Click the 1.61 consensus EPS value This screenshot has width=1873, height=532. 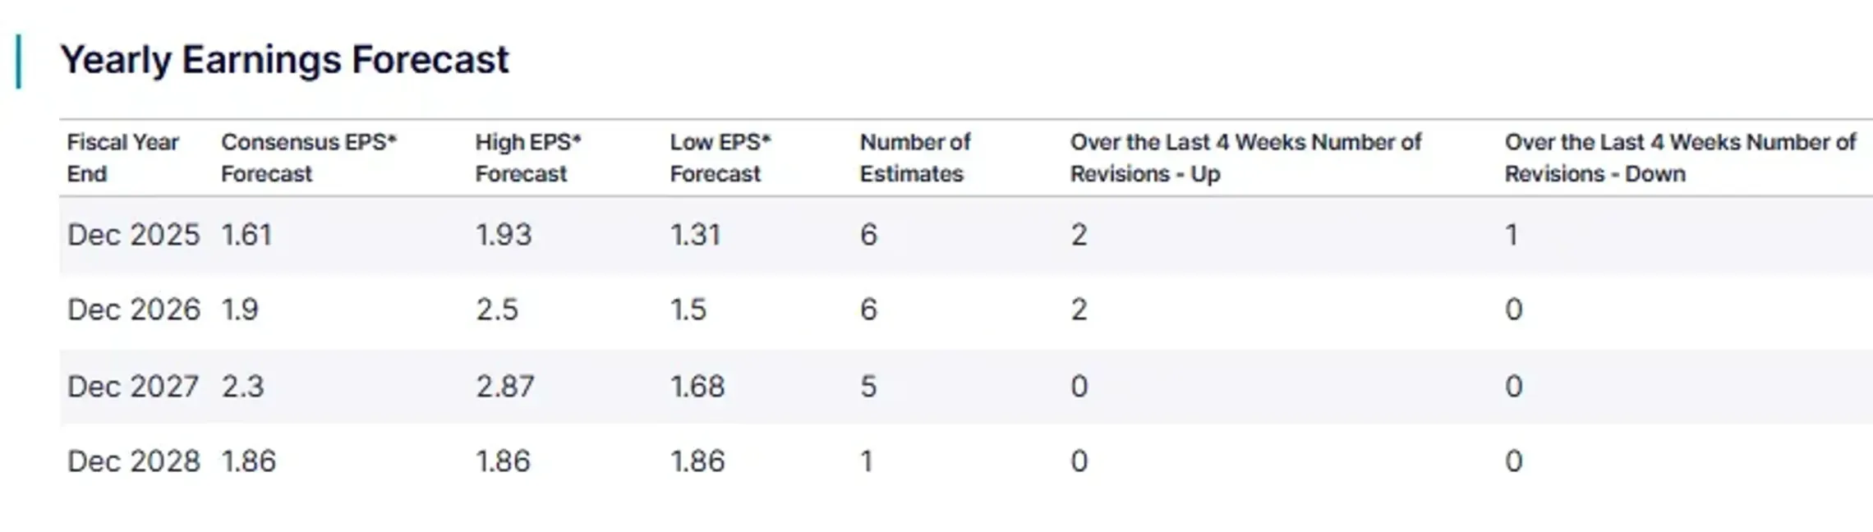pos(246,236)
